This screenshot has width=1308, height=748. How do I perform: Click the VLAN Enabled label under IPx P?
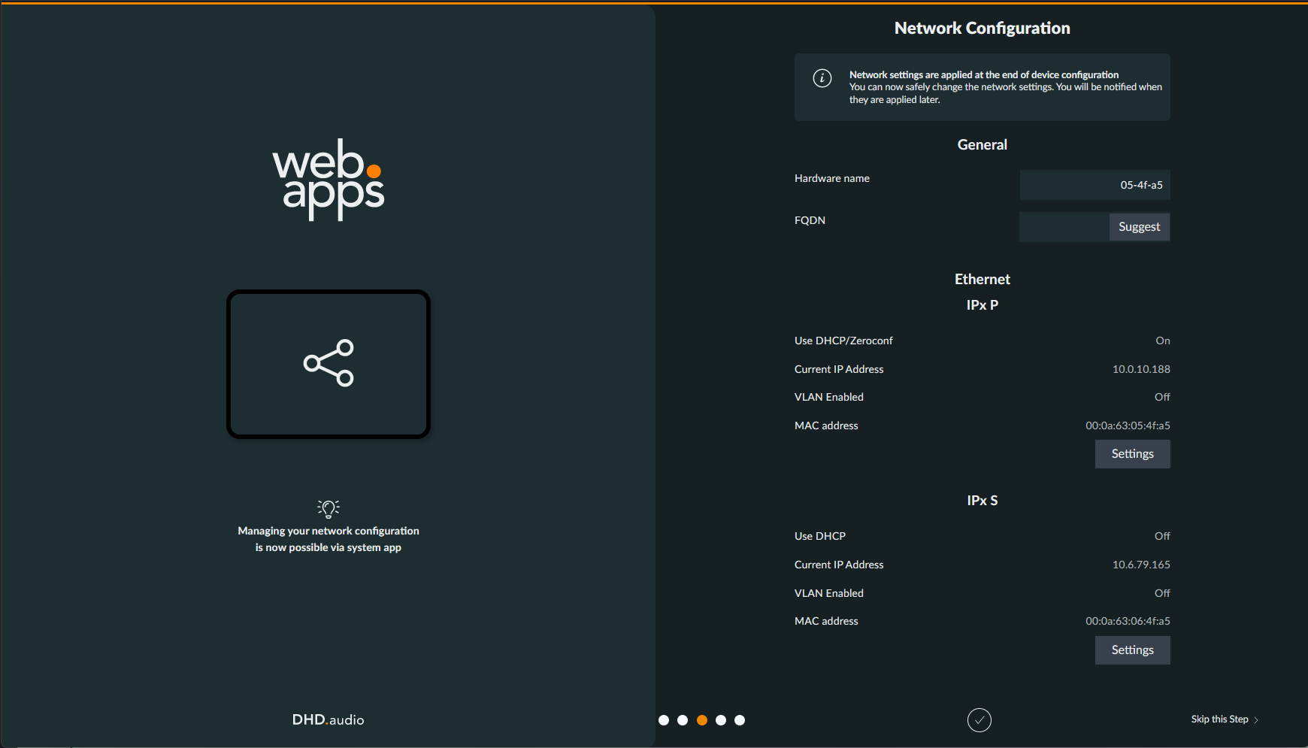tap(829, 397)
